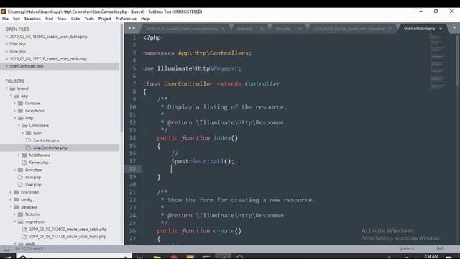460x259 pixels.
Task: Expand the Auth folder
Action: pos(23,133)
